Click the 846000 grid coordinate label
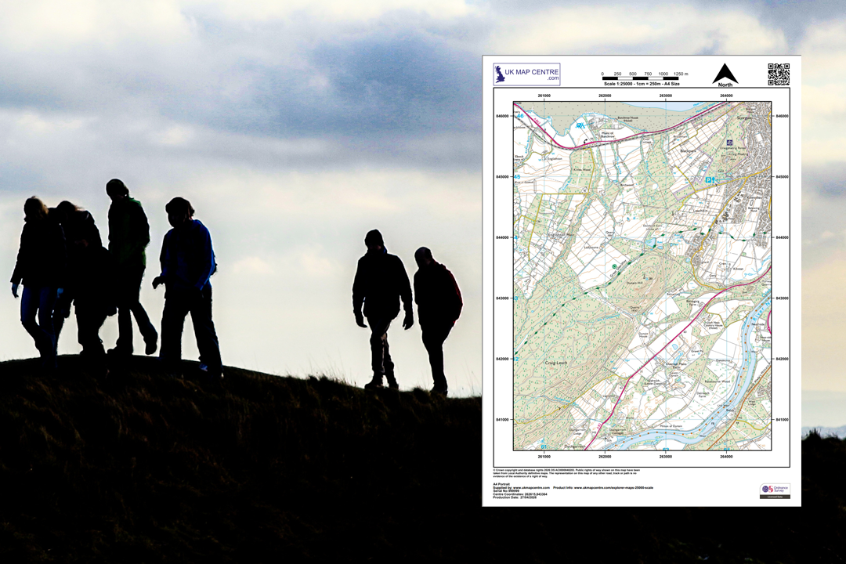The height and width of the screenshot is (564, 846). (x=501, y=116)
